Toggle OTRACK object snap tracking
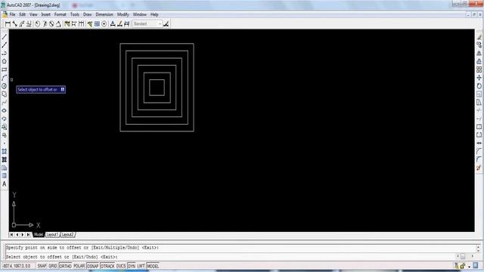Viewport: 484px width, 272px height. tap(107, 266)
